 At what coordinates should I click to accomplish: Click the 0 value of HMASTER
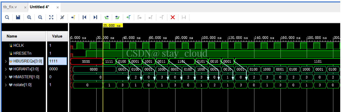(x=50, y=77)
